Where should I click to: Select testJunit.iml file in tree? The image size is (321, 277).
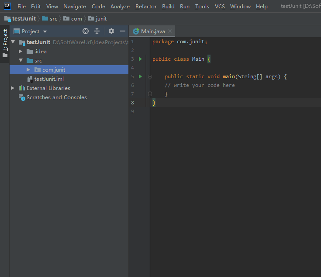pos(49,79)
